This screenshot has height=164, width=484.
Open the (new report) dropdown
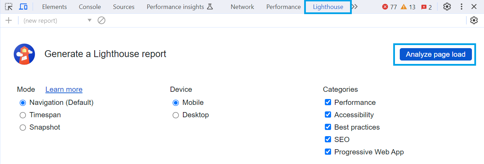coord(57,21)
